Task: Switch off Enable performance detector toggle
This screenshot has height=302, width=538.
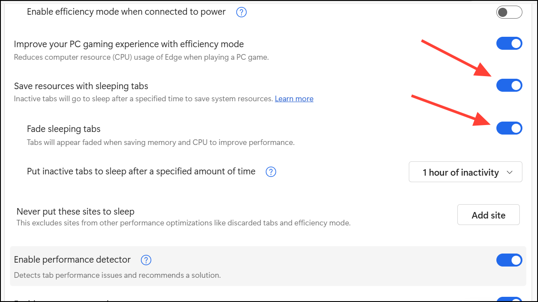Action: [x=509, y=260]
